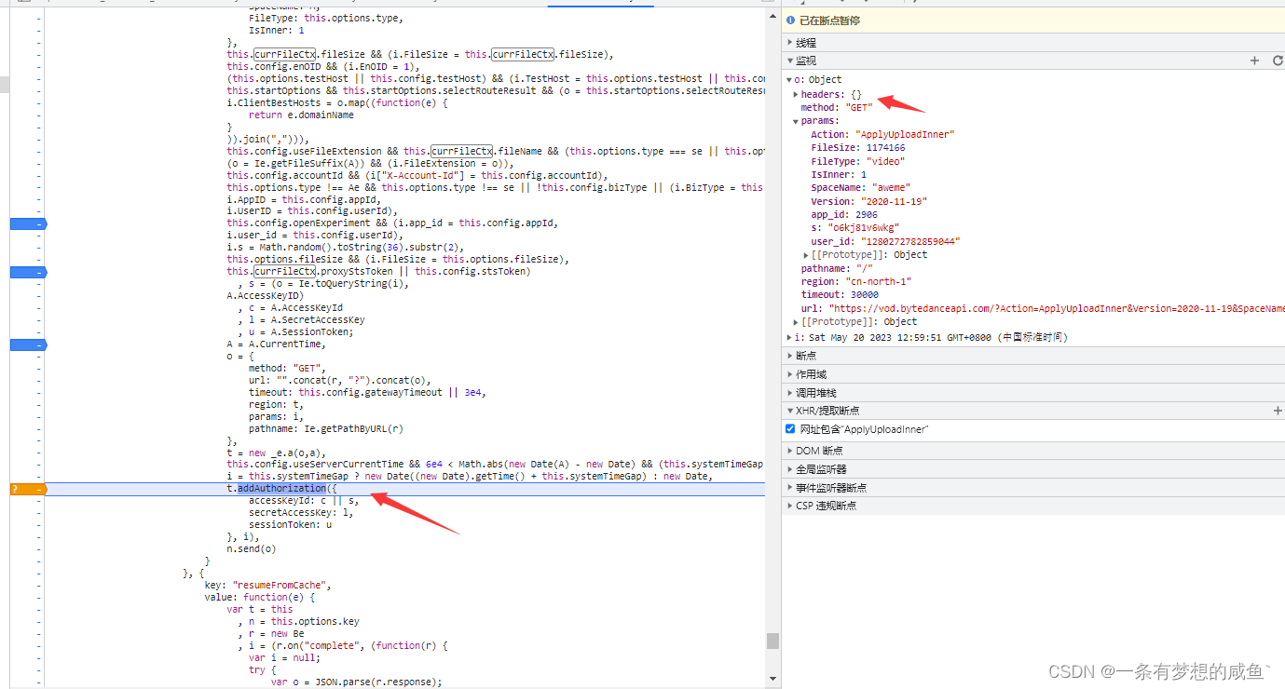Viewport: 1285px width, 689px height.
Task: Expand the headers object
Action: (796, 94)
